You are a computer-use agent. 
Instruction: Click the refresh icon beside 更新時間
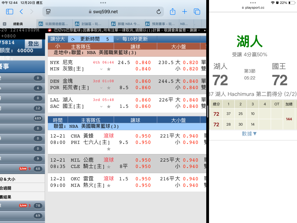[73, 39]
